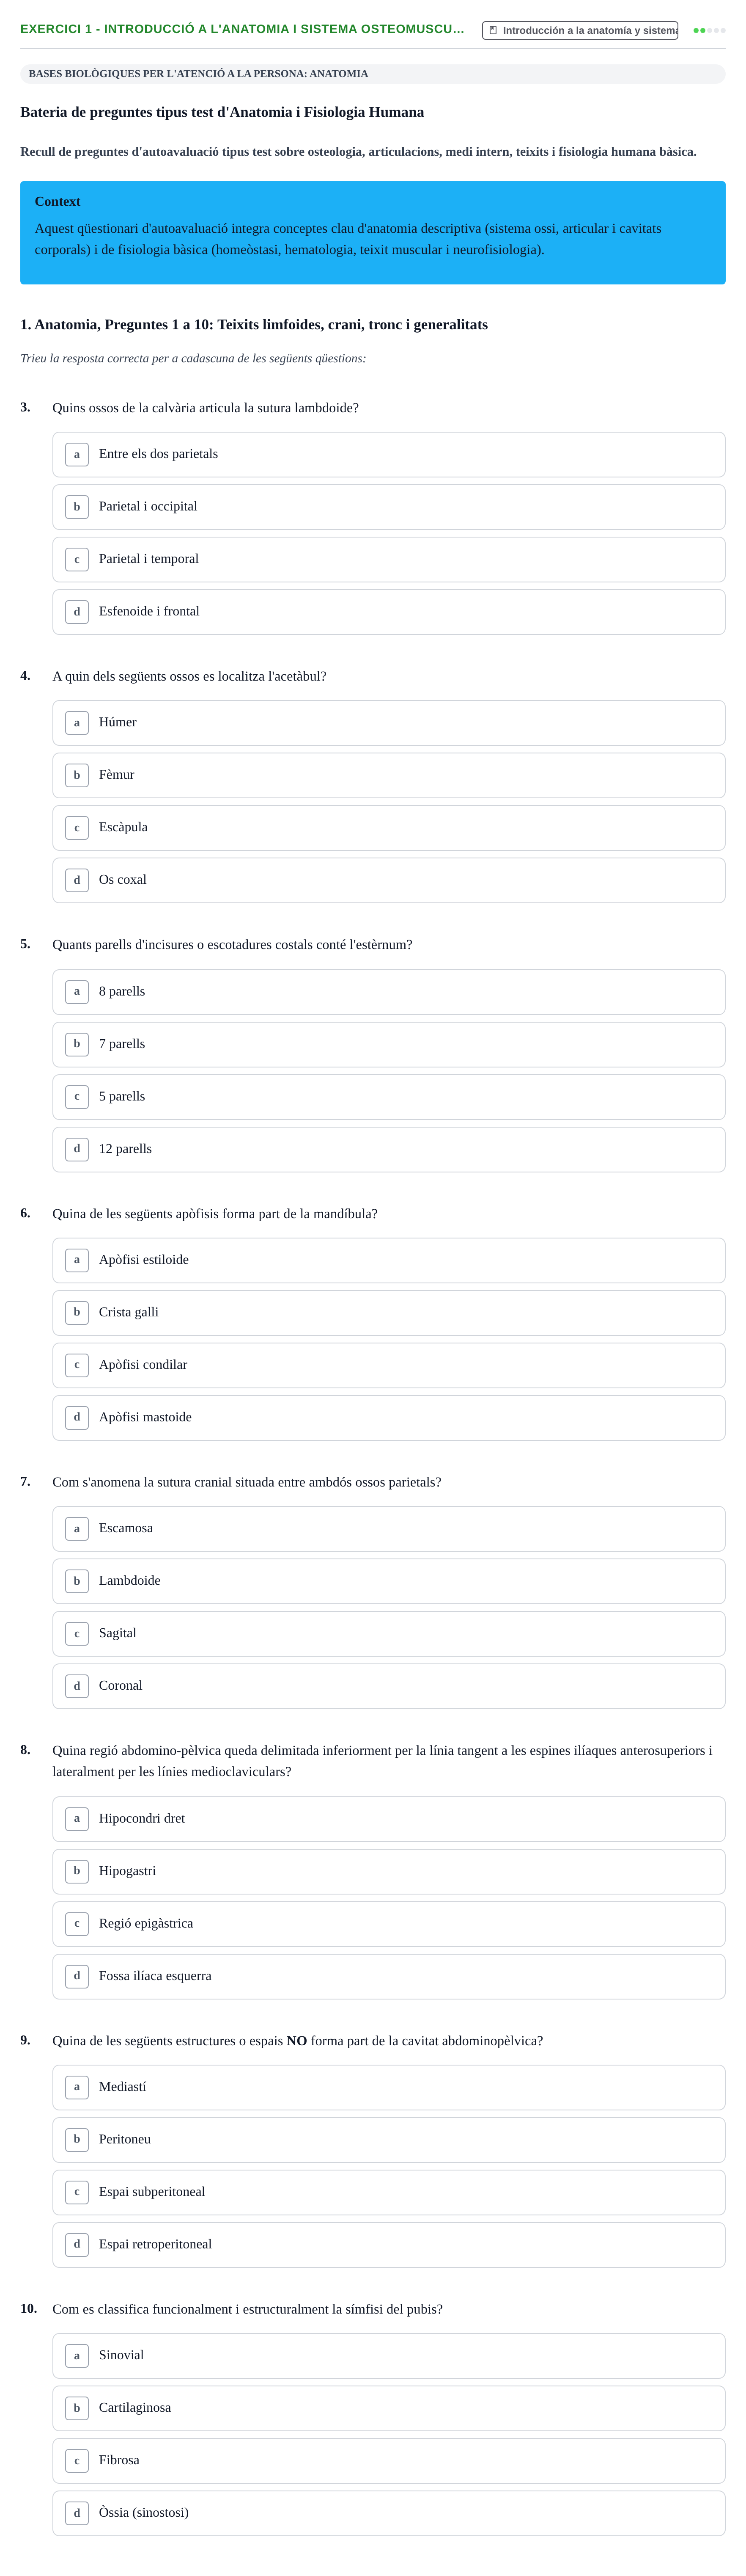Select 'Sagital' answer for question 7
746x2576 pixels.
[x=389, y=1633]
